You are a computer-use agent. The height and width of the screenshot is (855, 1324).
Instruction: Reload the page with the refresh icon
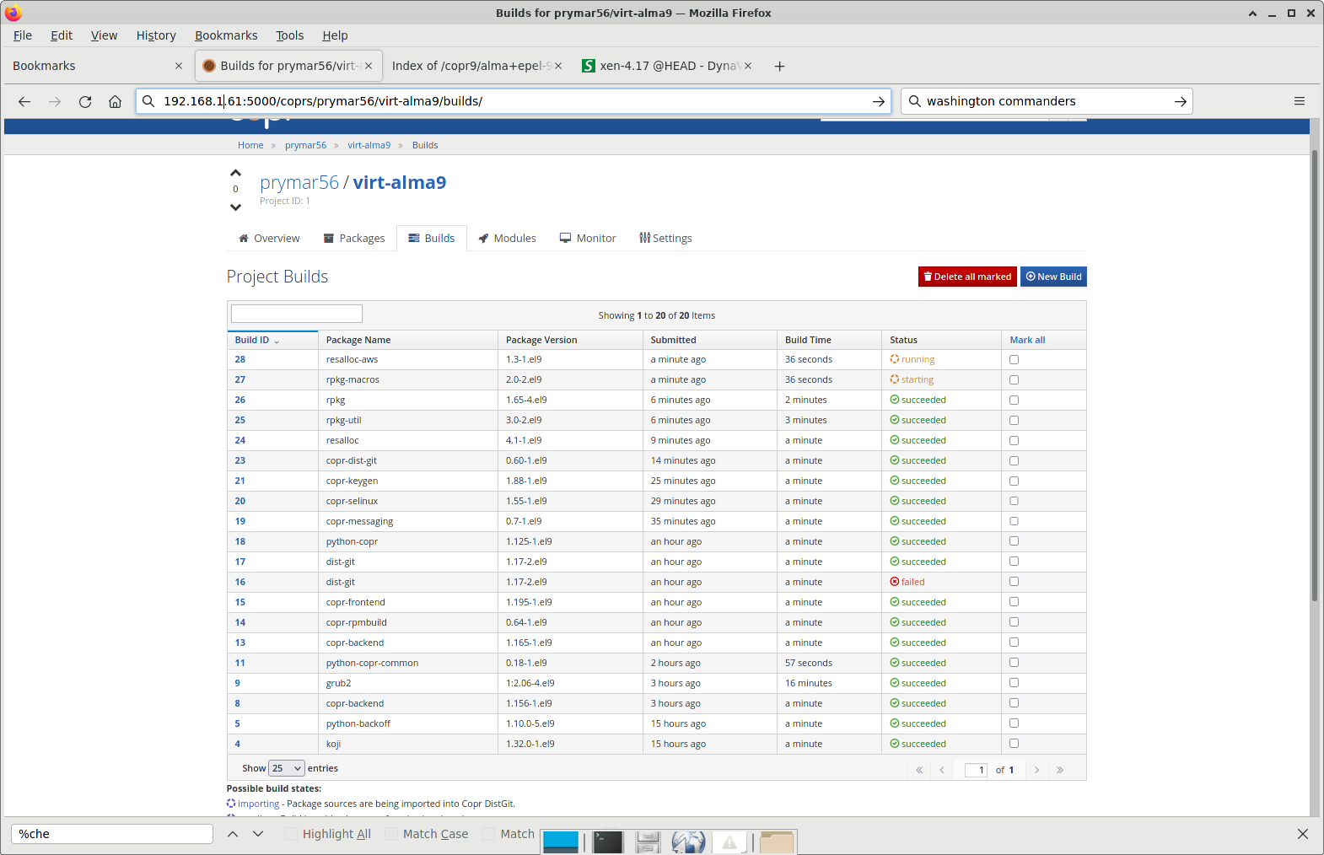[x=85, y=101]
